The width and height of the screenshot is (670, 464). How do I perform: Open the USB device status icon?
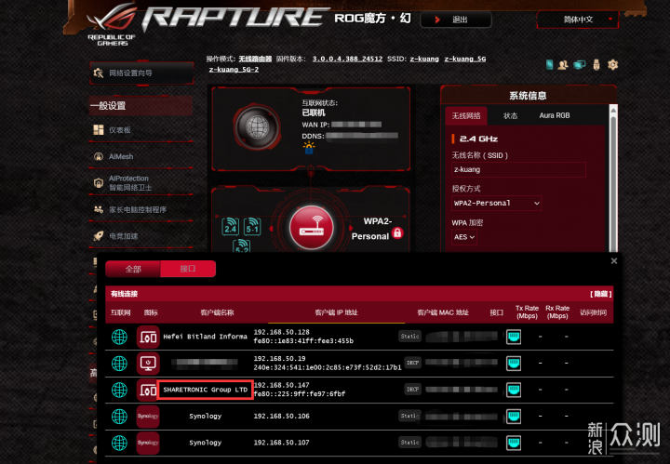click(596, 65)
